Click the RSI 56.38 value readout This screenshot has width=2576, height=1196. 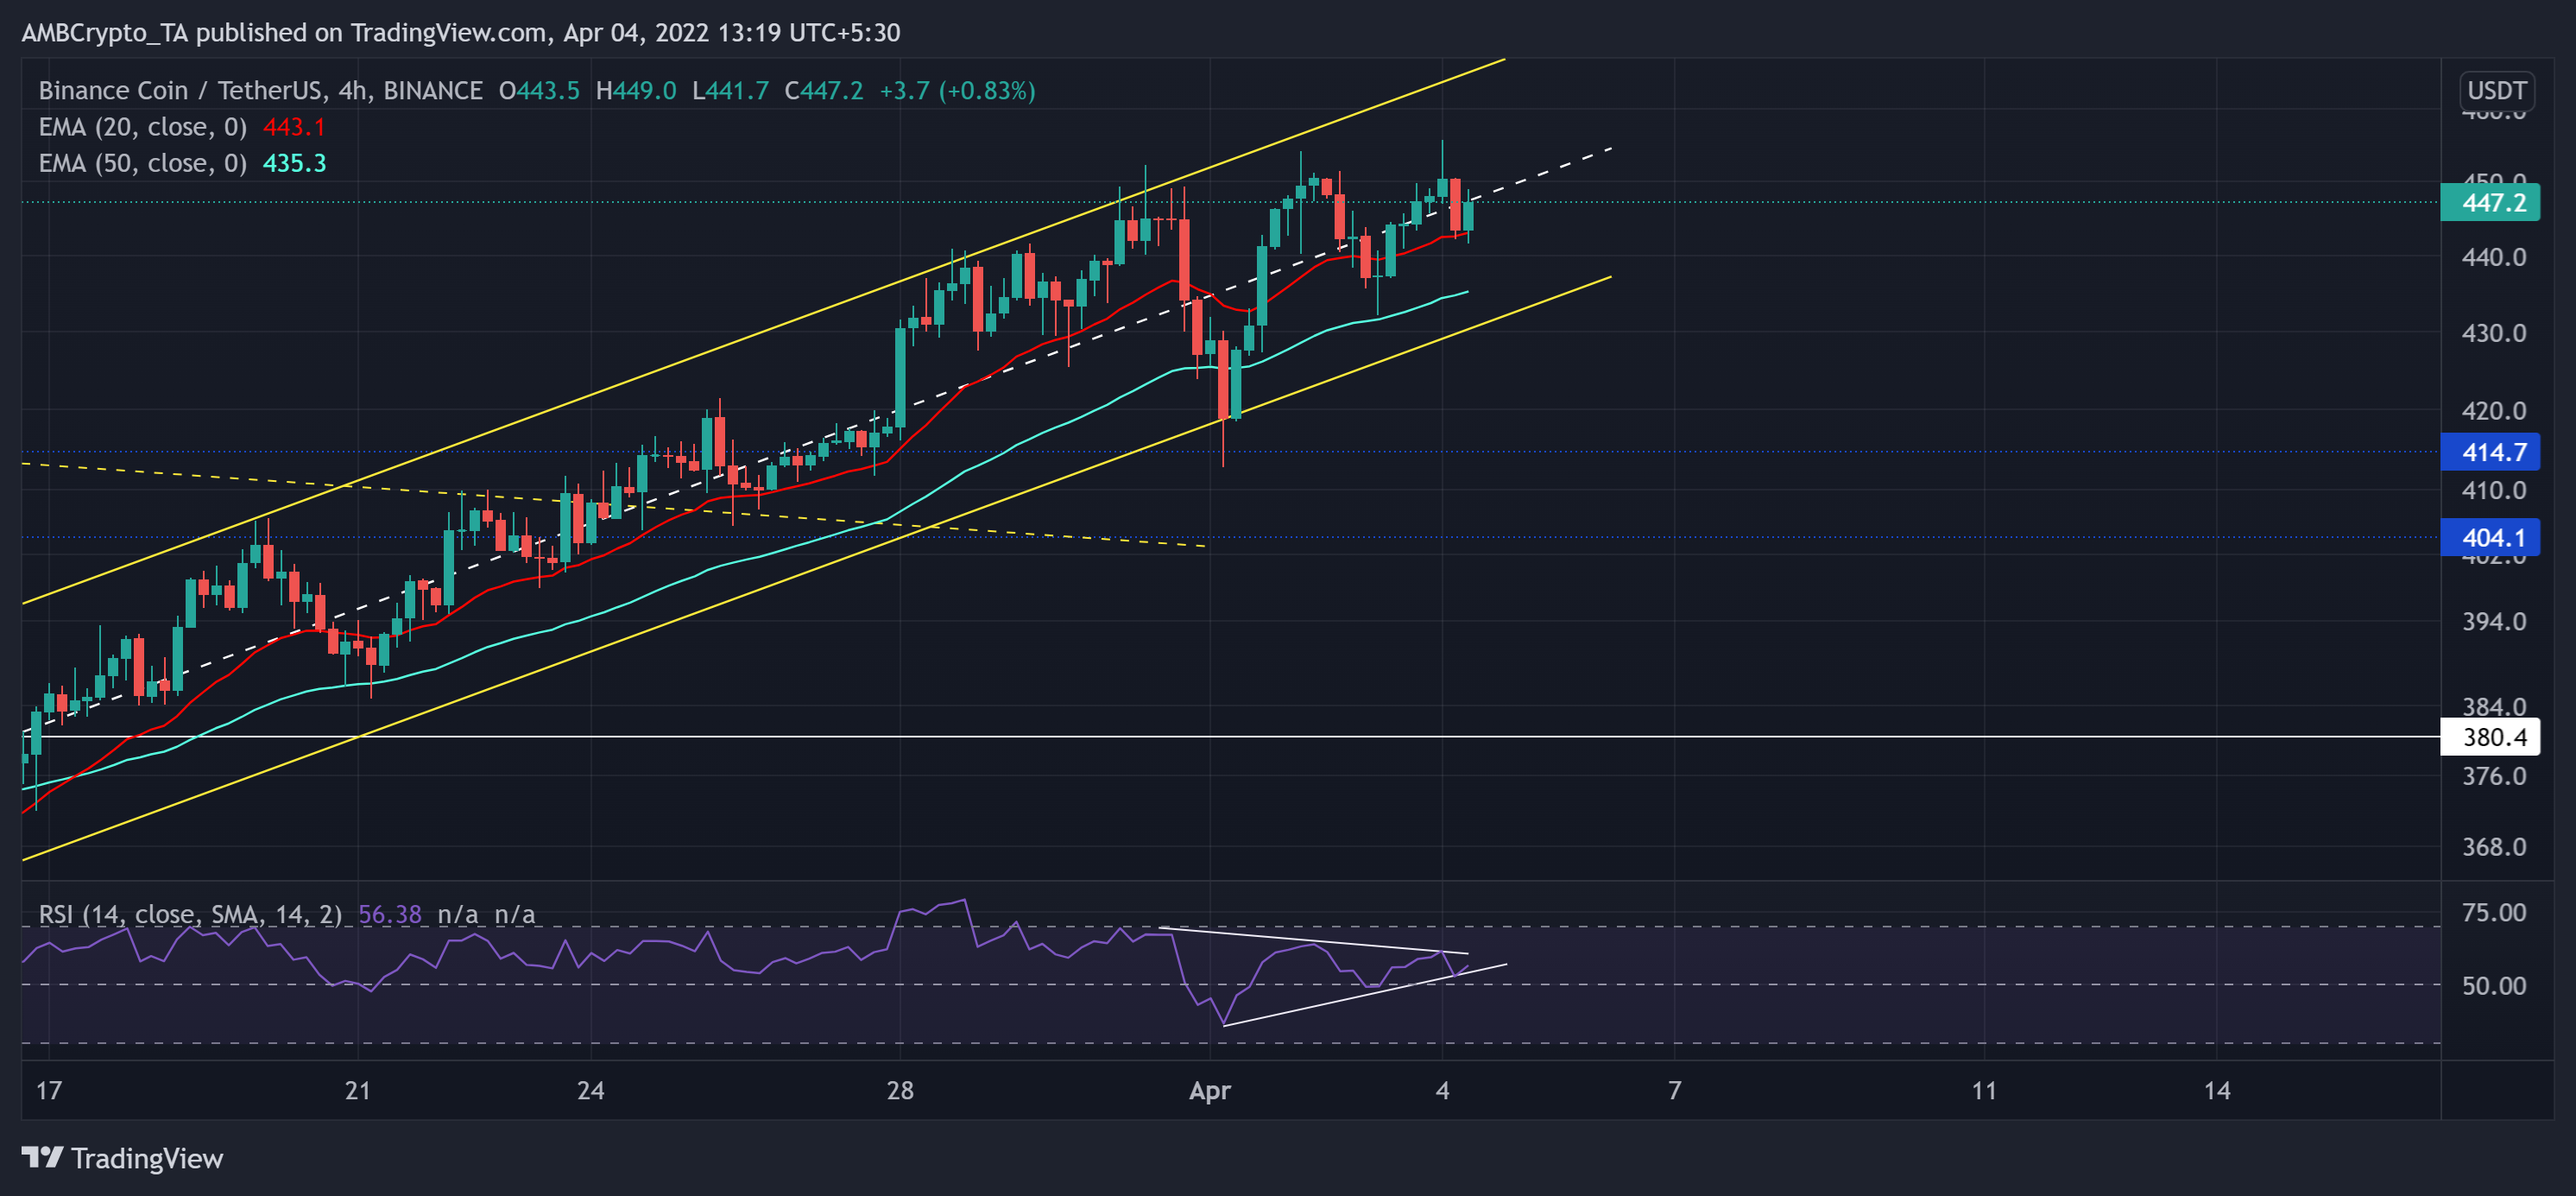[x=390, y=914]
